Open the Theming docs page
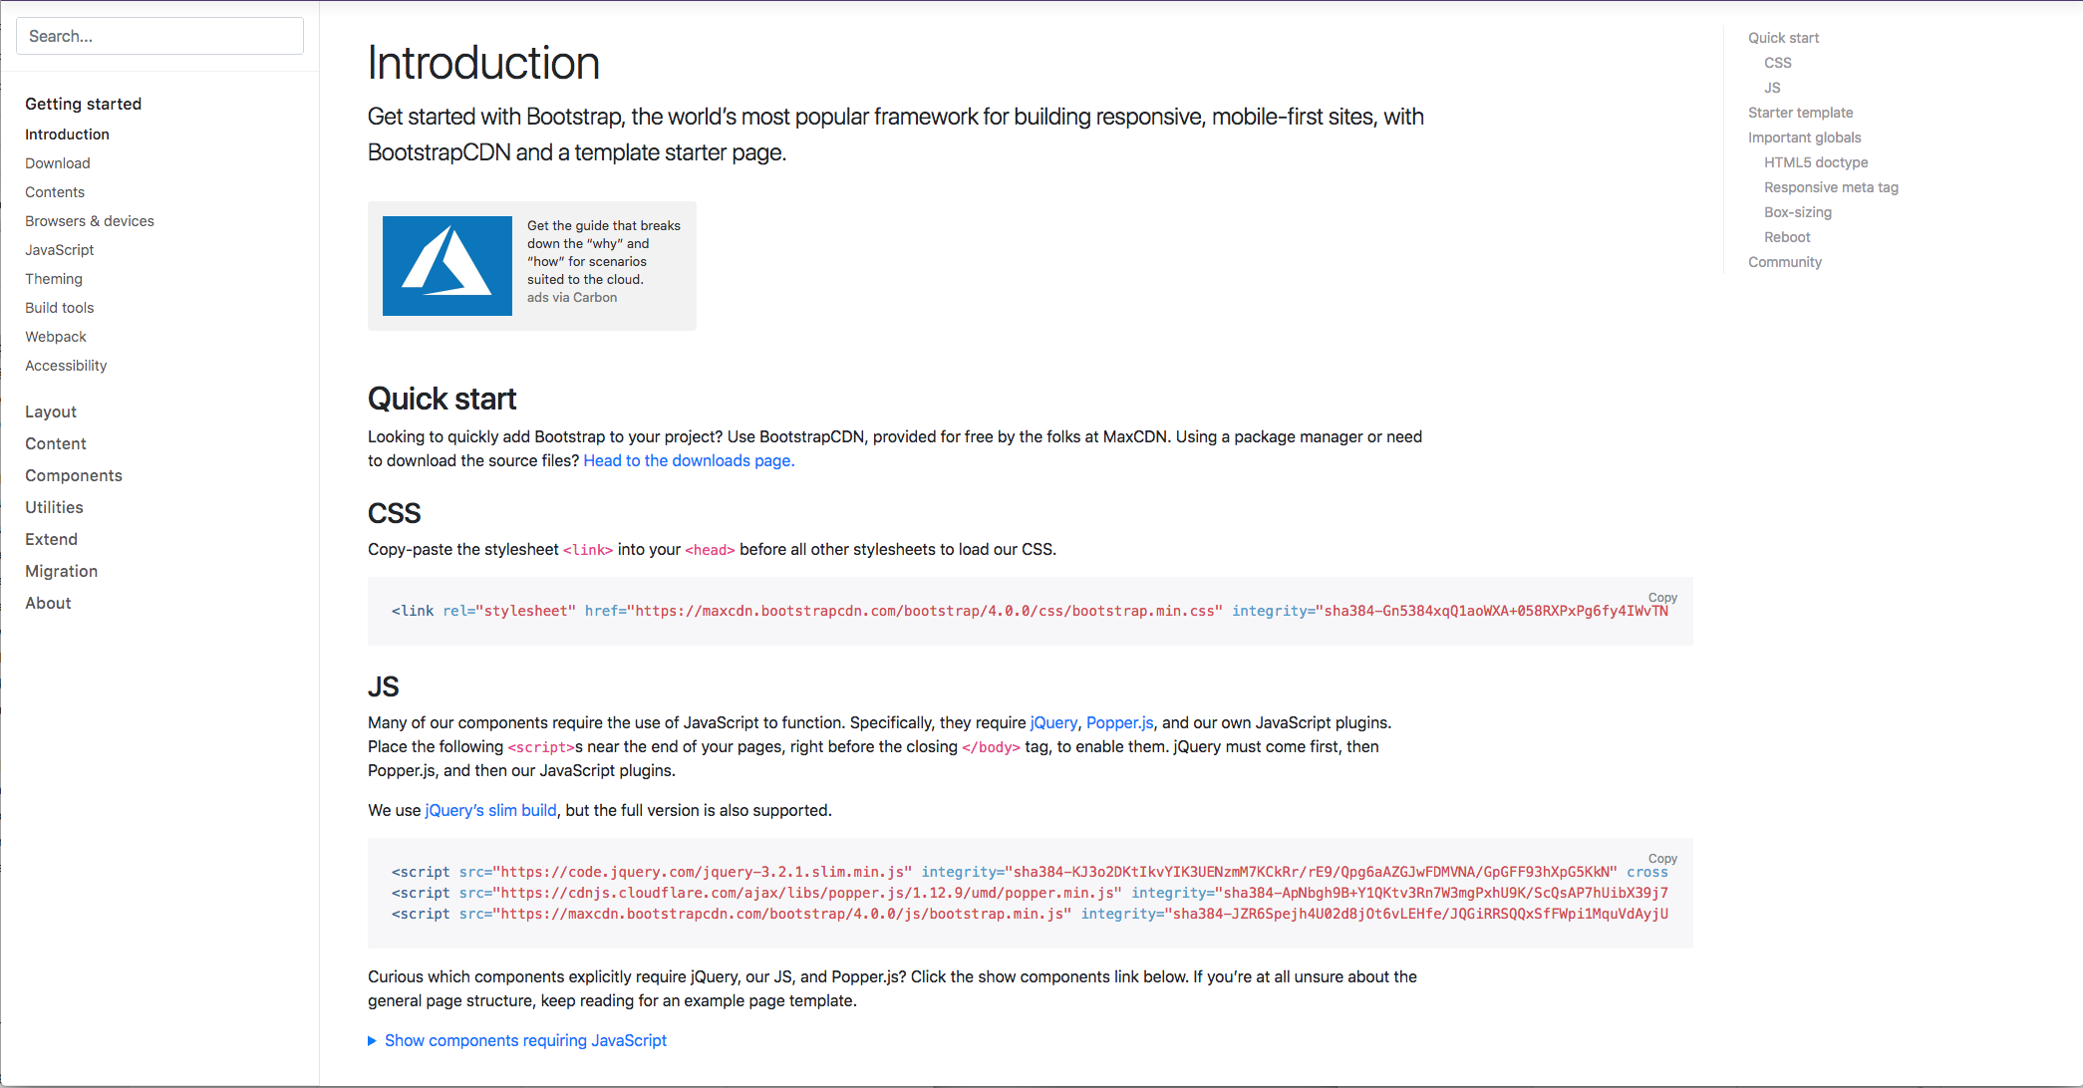Screen dimensions: 2083x1088 54,279
